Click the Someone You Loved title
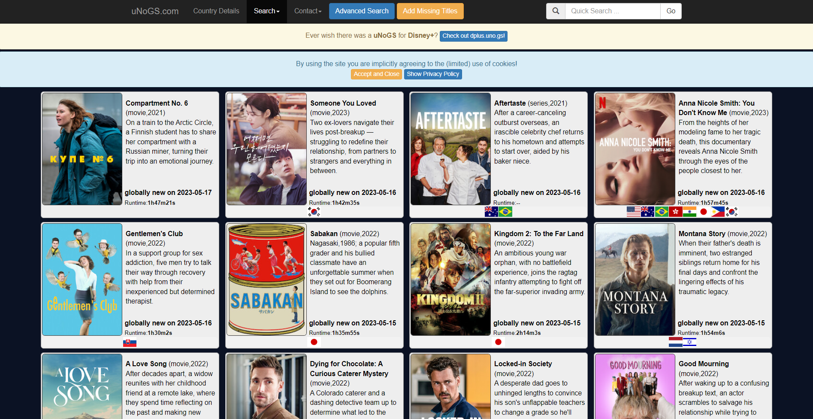Image resolution: width=813 pixels, height=419 pixels. 343,103
